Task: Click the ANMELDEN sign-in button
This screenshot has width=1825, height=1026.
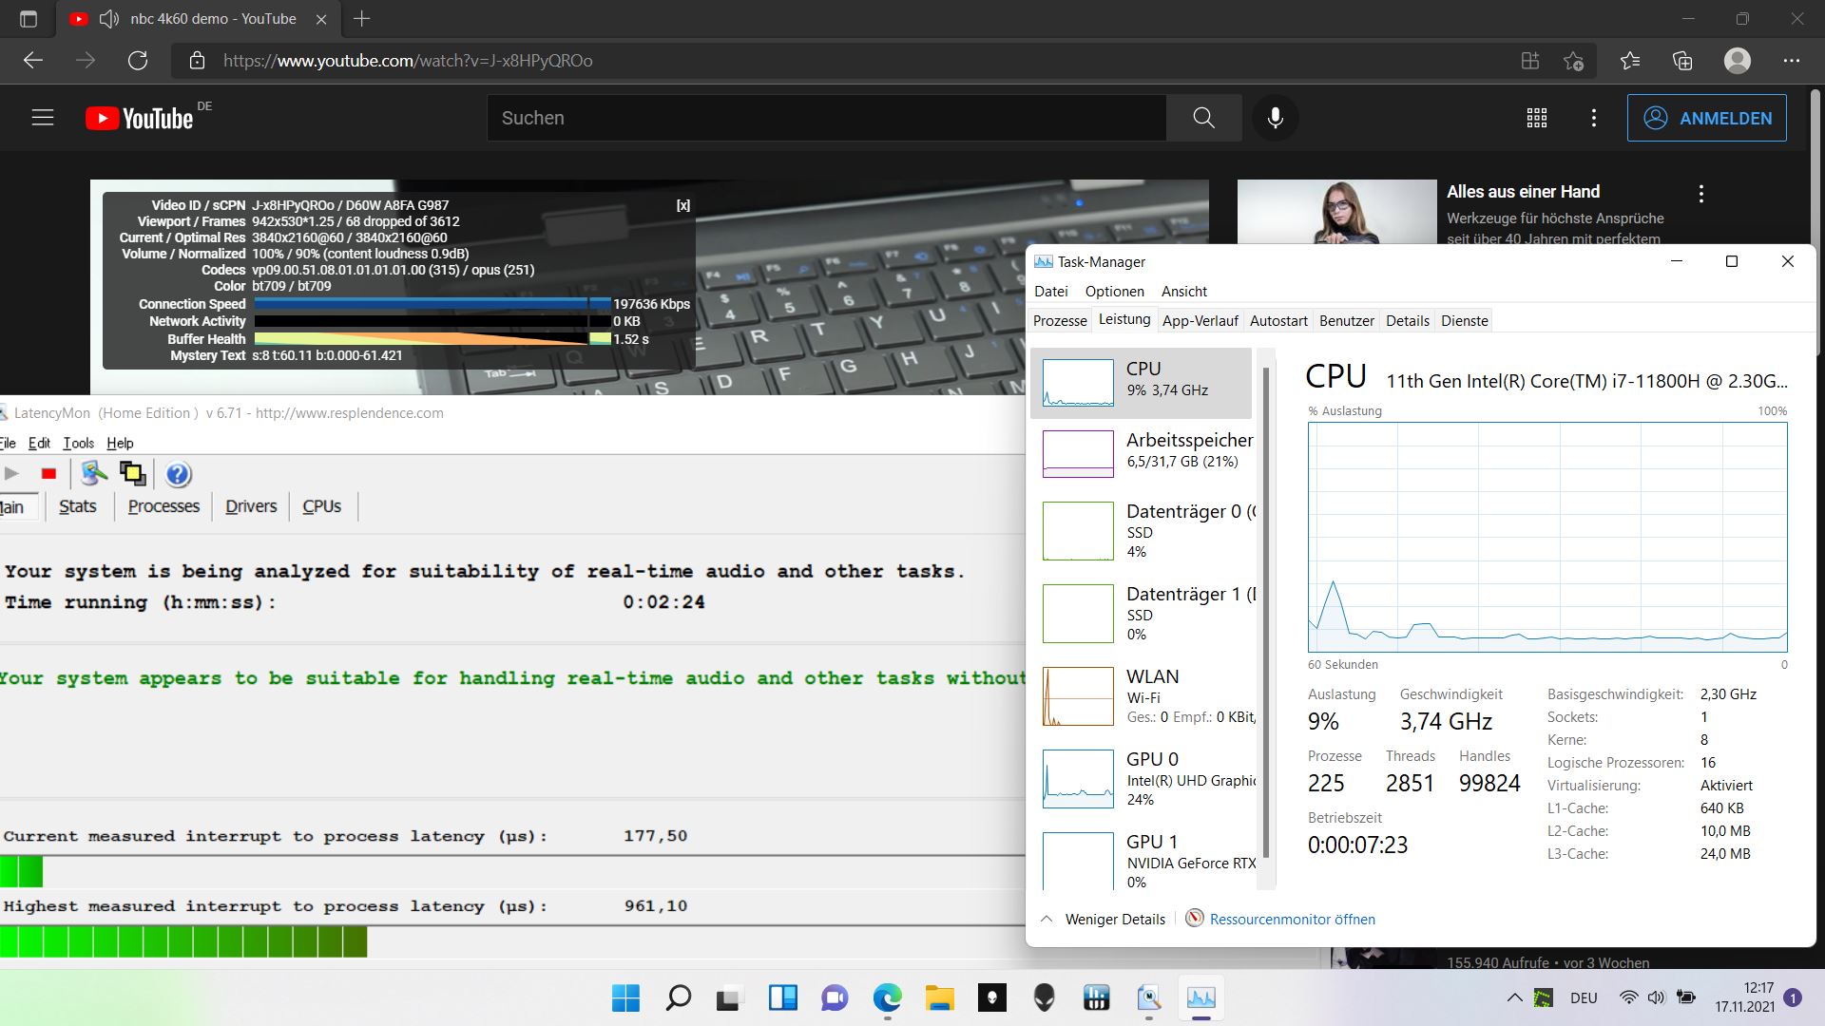Action: pyautogui.click(x=1706, y=118)
